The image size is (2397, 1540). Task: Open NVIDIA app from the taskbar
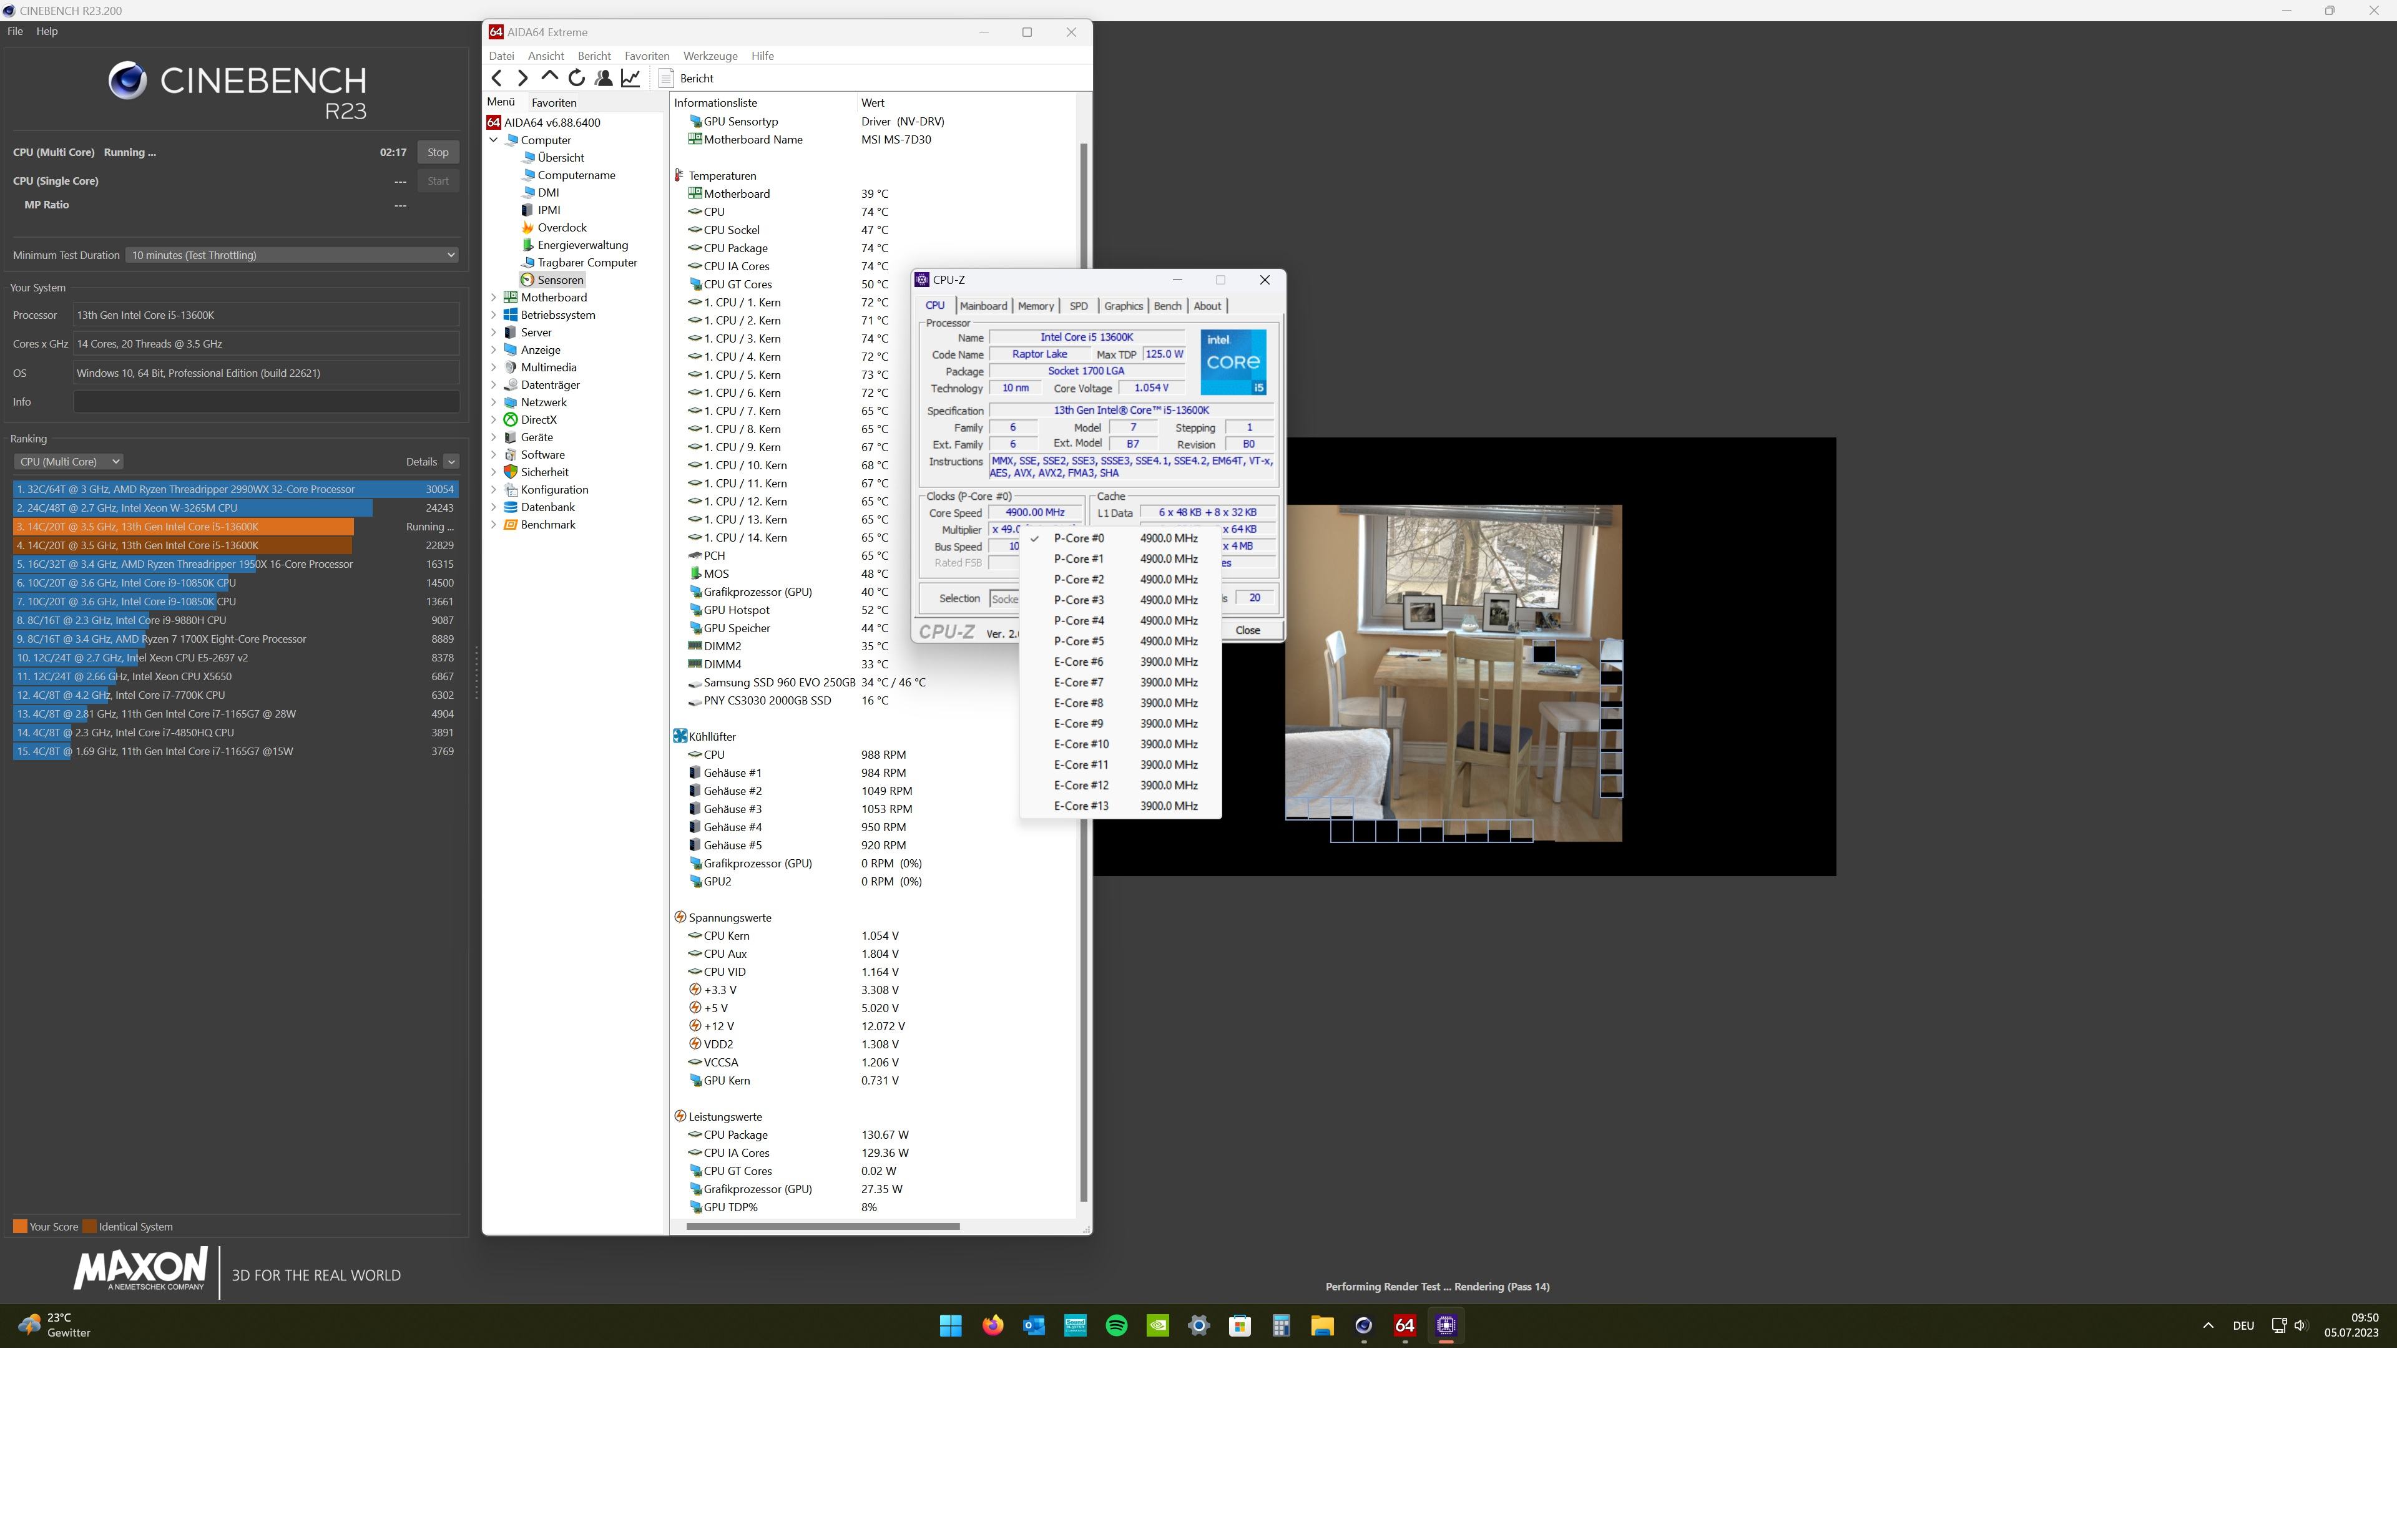click(x=1157, y=1325)
